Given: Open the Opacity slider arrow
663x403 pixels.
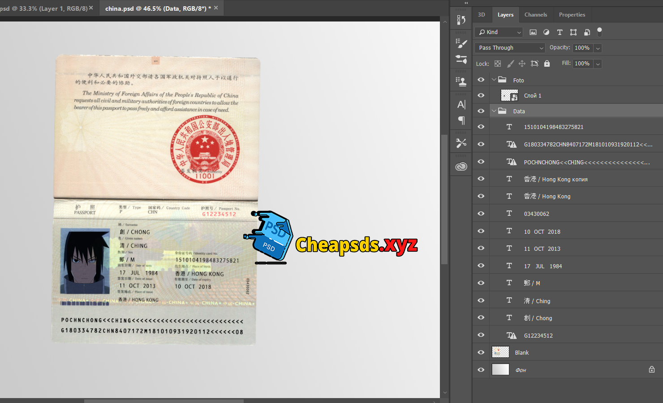Looking at the screenshot, I should [598, 48].
